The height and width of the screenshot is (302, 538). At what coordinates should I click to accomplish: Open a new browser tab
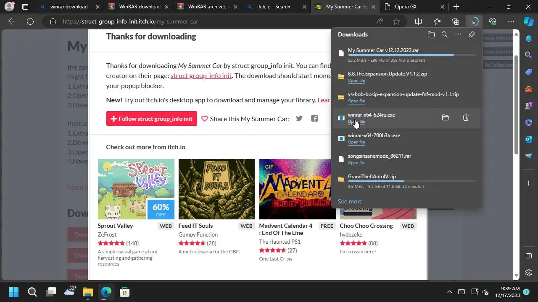pos(456,7)
